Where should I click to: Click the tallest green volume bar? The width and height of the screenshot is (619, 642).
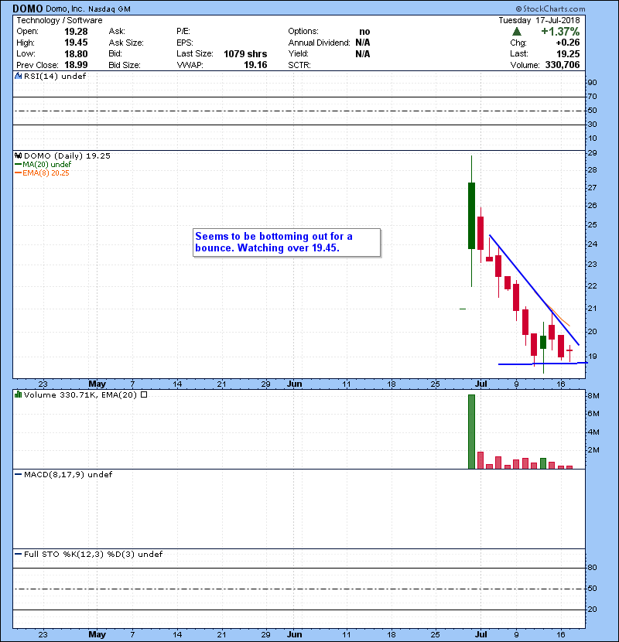[471, 432]
